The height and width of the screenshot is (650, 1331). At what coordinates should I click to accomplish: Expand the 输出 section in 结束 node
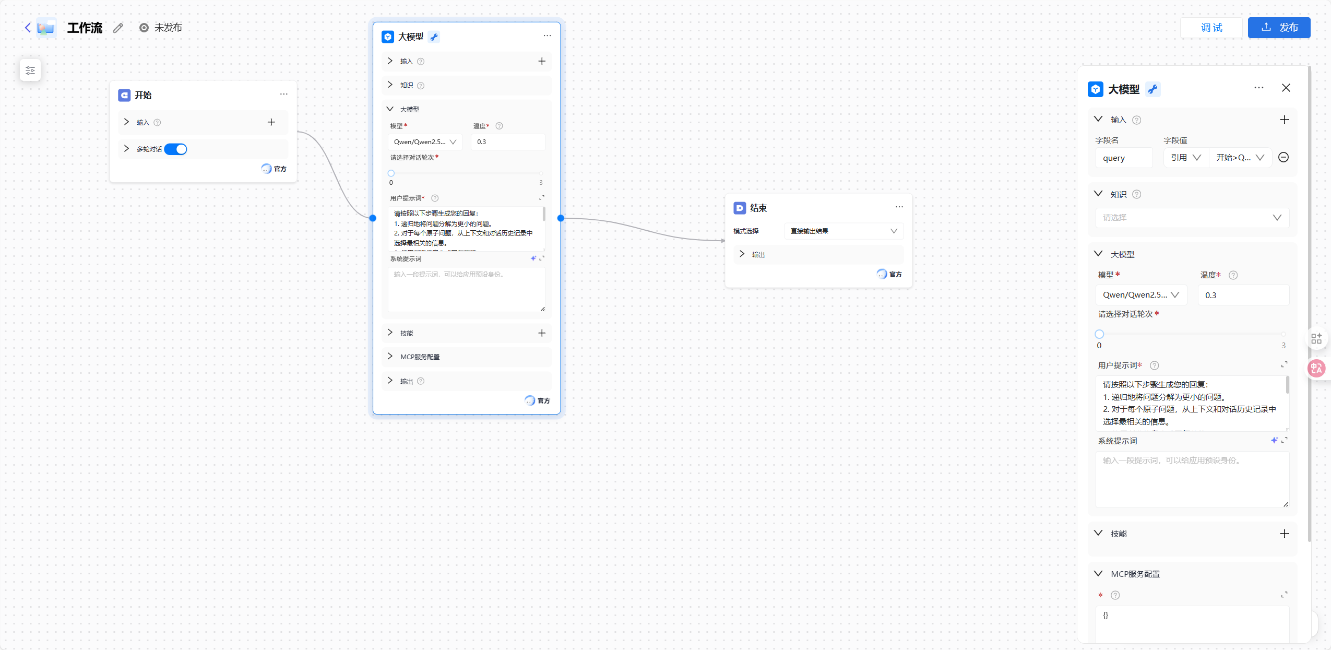[x=742, y=254]
